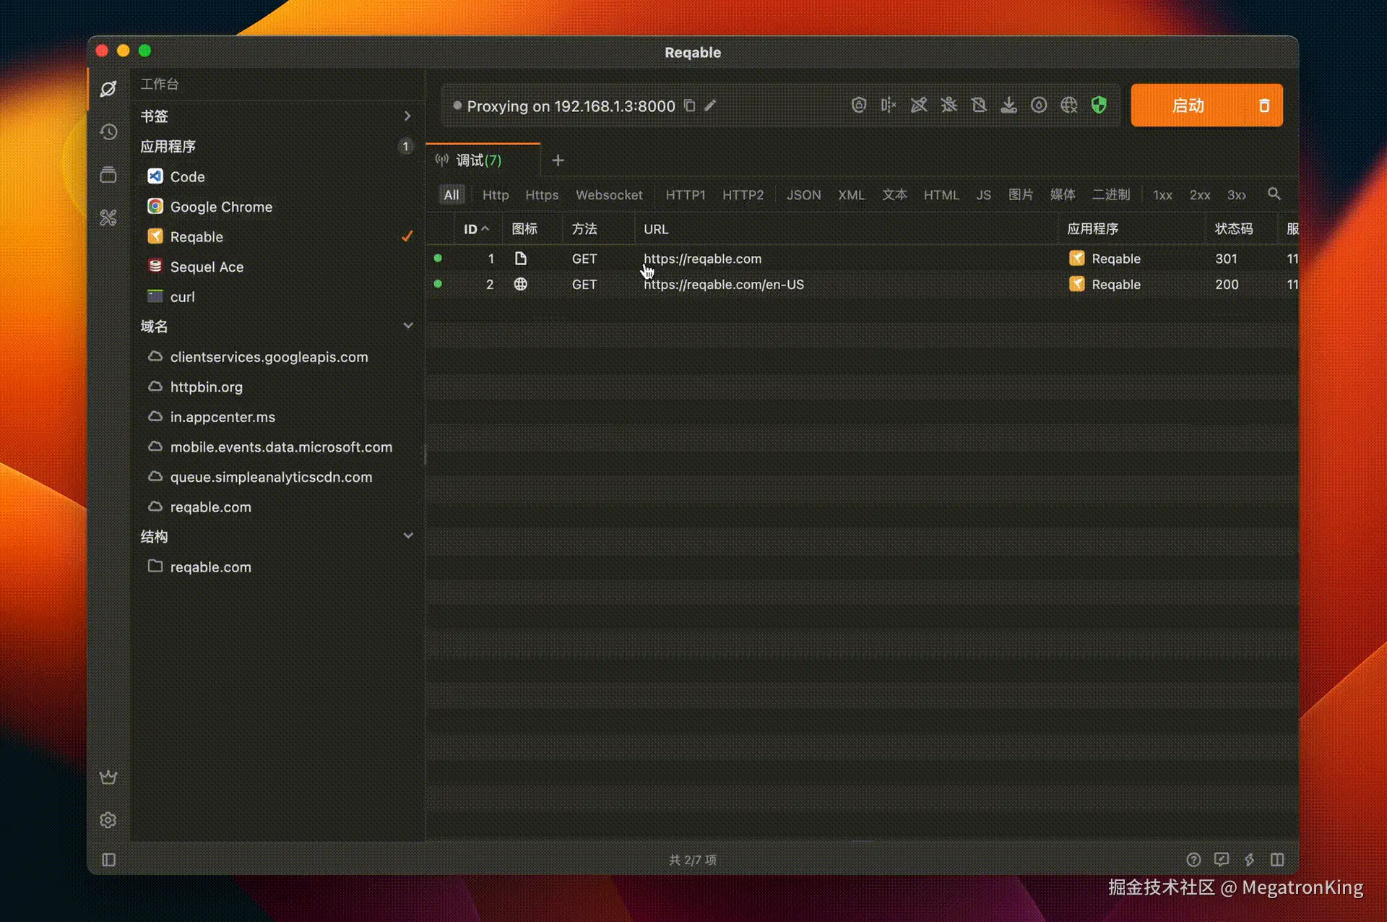Collapse the 域名 domains section

[x=407, y=326]
